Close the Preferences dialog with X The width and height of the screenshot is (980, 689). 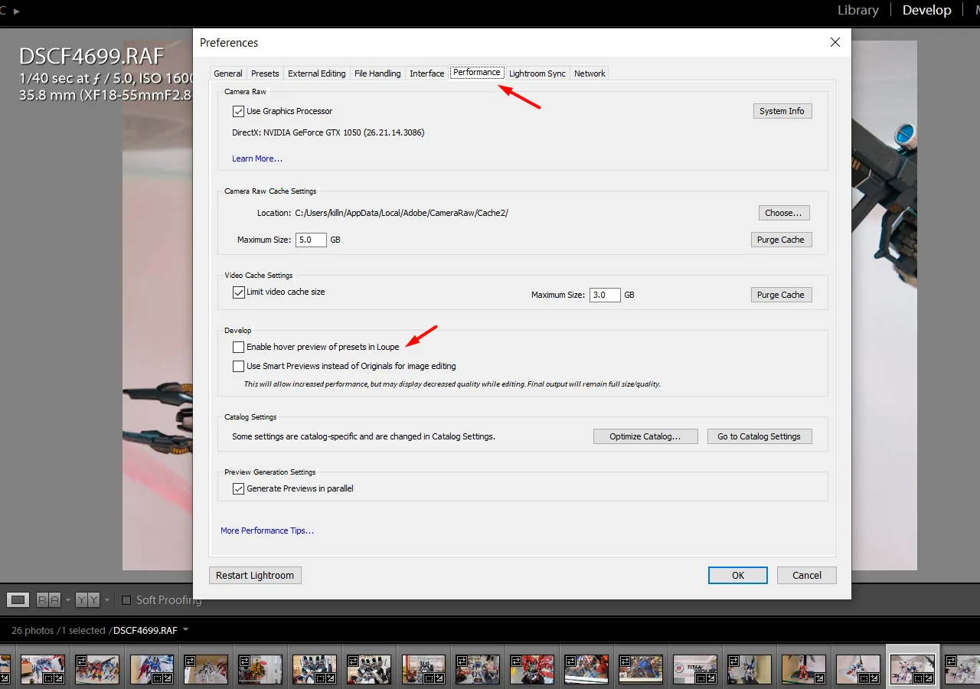(x=835, y=43)
